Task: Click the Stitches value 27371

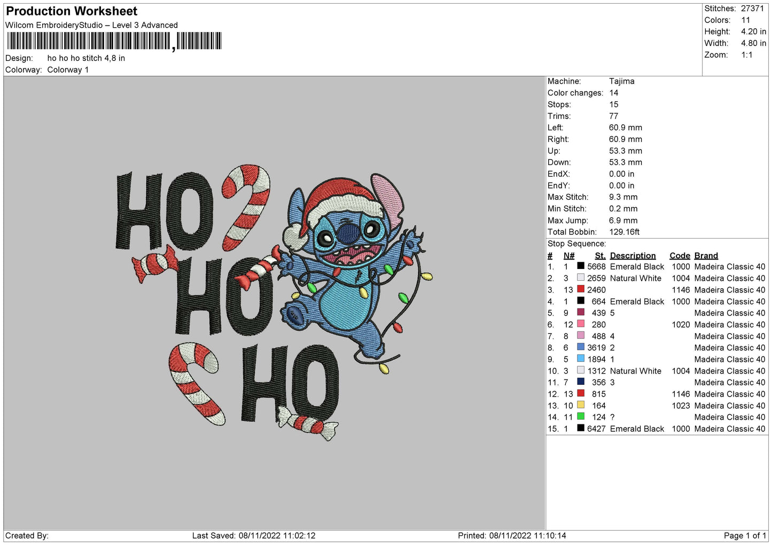Action: (x=752, y=9)
